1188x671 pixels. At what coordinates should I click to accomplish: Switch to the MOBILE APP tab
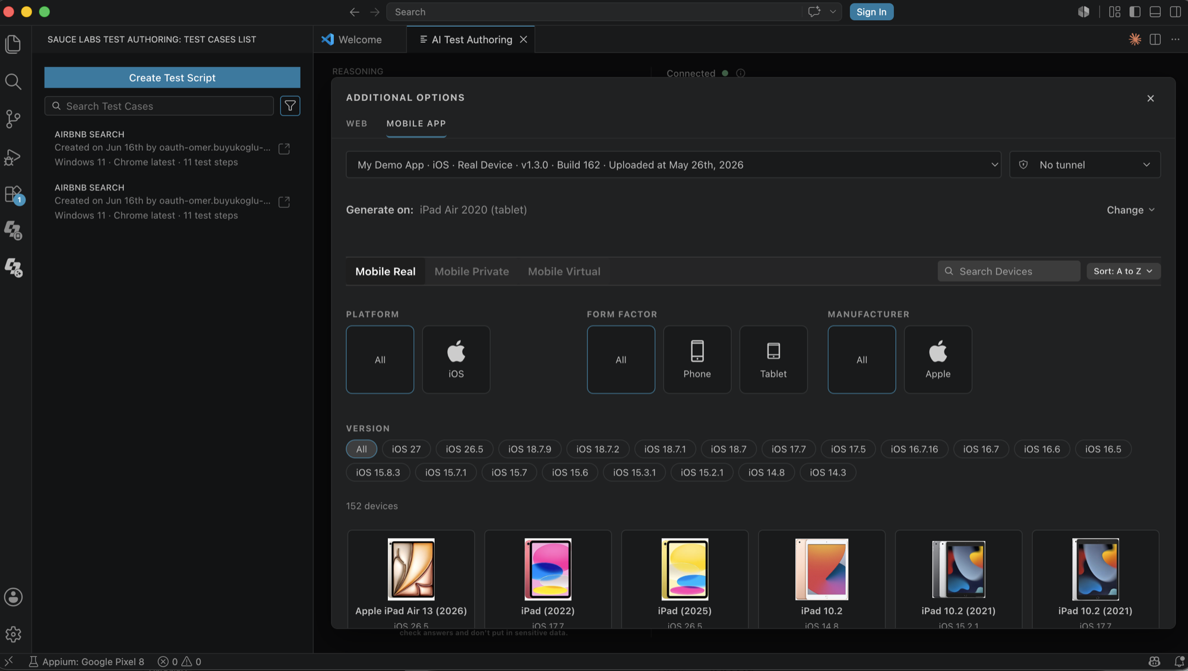(416, 124)
